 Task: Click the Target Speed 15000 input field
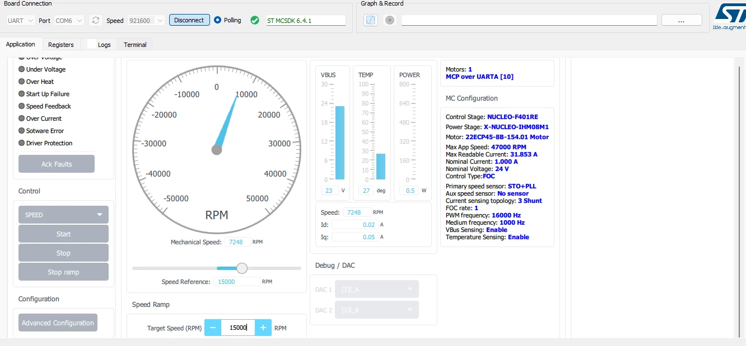tap(238, 328)
